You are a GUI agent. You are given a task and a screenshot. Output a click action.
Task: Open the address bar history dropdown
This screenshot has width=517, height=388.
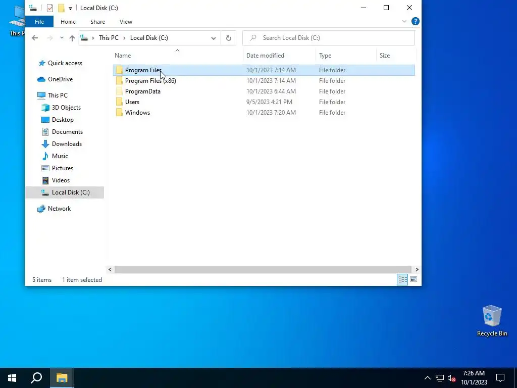point(214,38)
